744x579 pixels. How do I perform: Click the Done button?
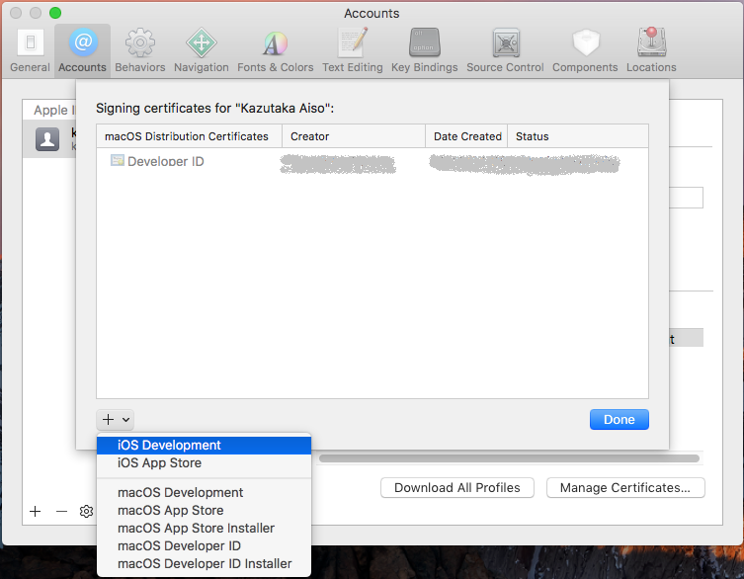pos(620,420)
